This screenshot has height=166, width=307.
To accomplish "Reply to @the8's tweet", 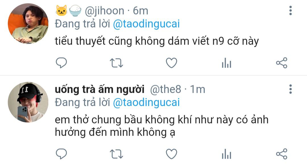I will point(61,154).
